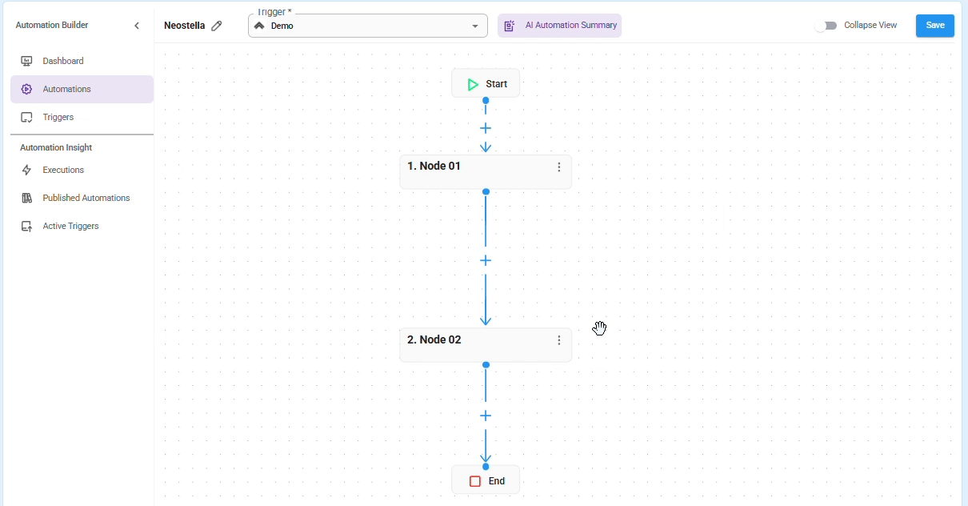Click the Active Triggers icon

(x=26, y=226)
